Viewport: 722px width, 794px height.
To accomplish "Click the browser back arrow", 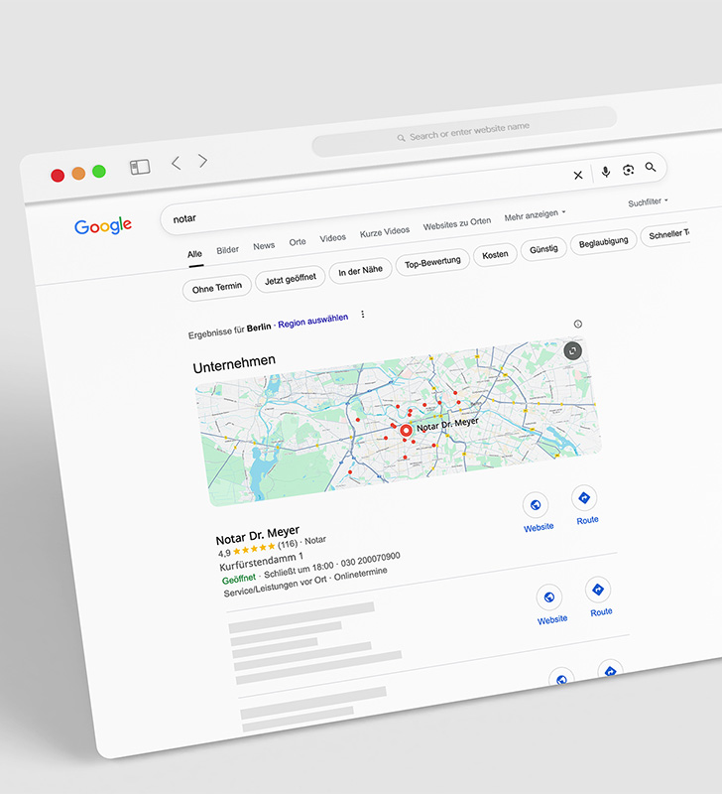I will [176, 163].
